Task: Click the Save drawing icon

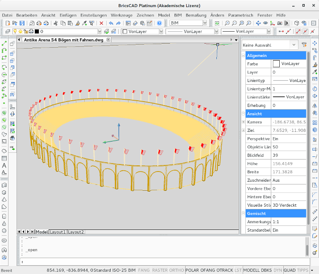Action: [22, 23]
